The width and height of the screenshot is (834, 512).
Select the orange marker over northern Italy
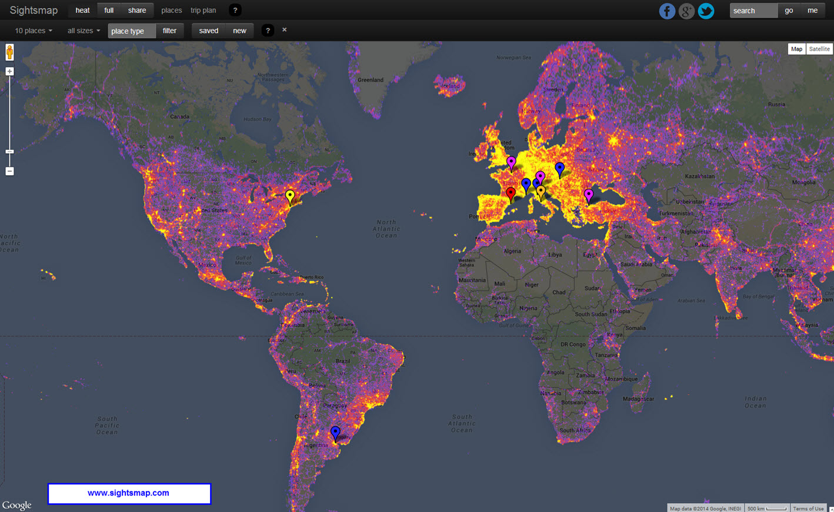pyautogui.click(x=541, y=192)
